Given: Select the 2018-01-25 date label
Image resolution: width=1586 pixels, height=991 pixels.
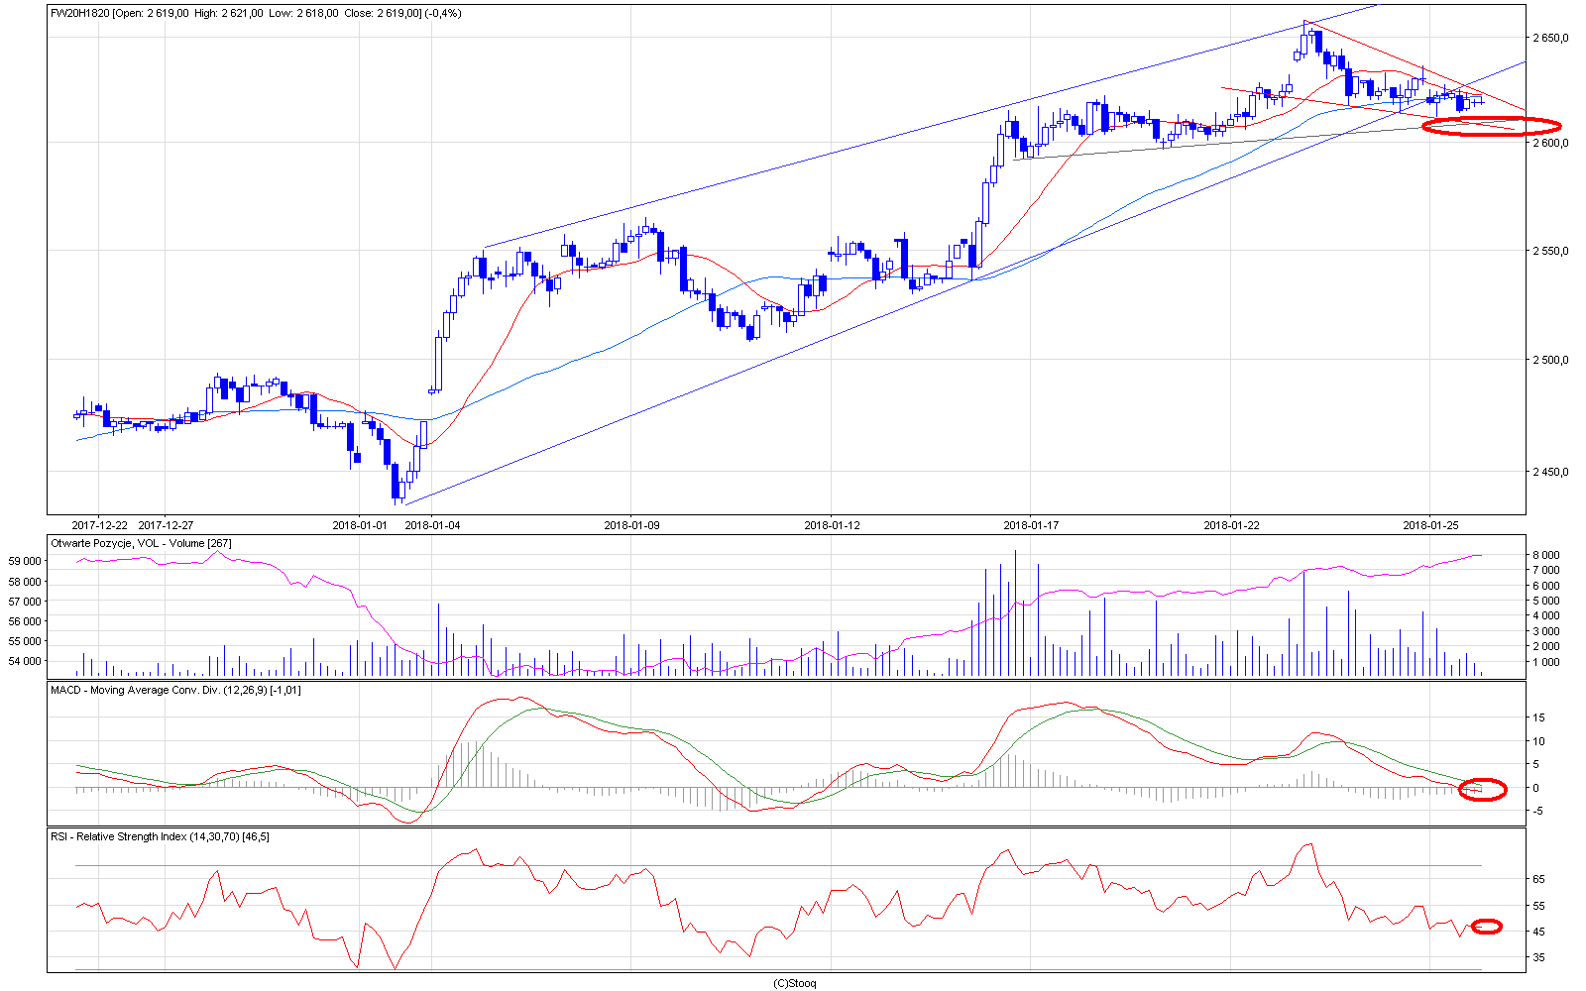Looking at the screenshot, I should pos(1430,525).
